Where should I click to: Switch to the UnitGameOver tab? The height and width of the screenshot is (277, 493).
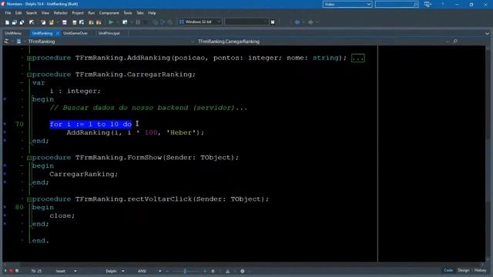(75, 33)
